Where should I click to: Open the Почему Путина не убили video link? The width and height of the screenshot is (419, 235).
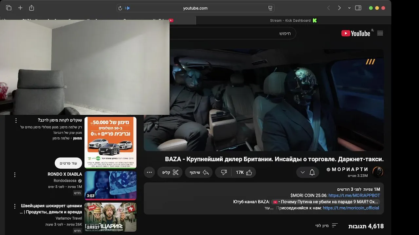pos(325,202)
